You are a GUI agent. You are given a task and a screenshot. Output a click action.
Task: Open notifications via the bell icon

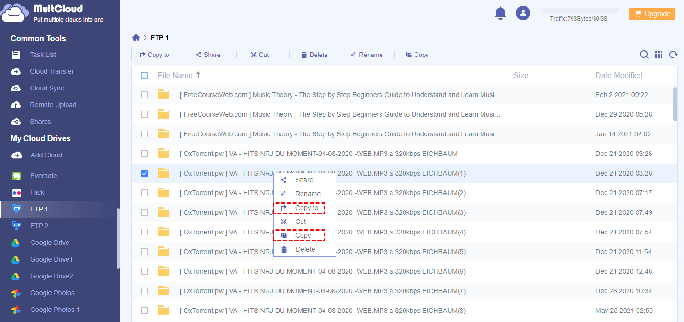500,13
